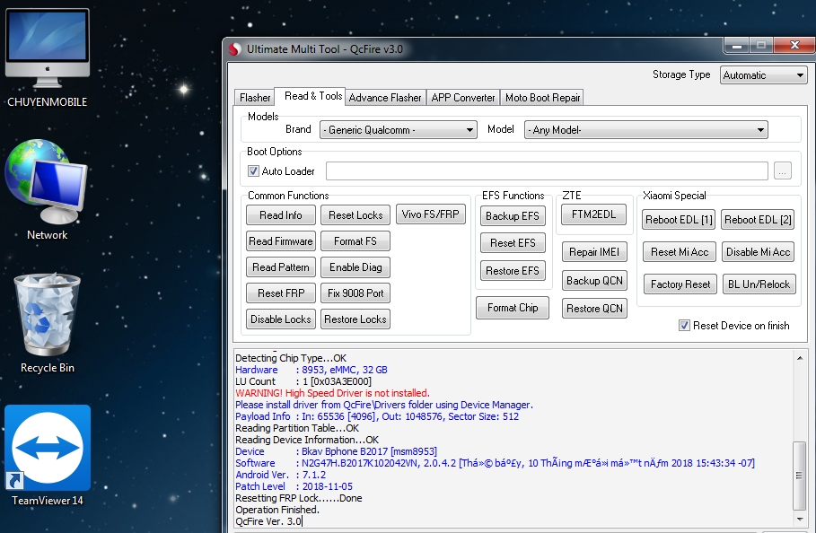Click the Read Info button
Image resolution: width=816 pixels, height=533 pixels.
coord(281,215)
